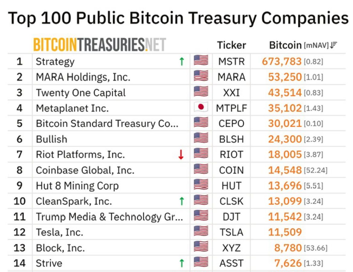
Task: Click the Japan flag in Metaplanet row
Action: pos(201,108)
